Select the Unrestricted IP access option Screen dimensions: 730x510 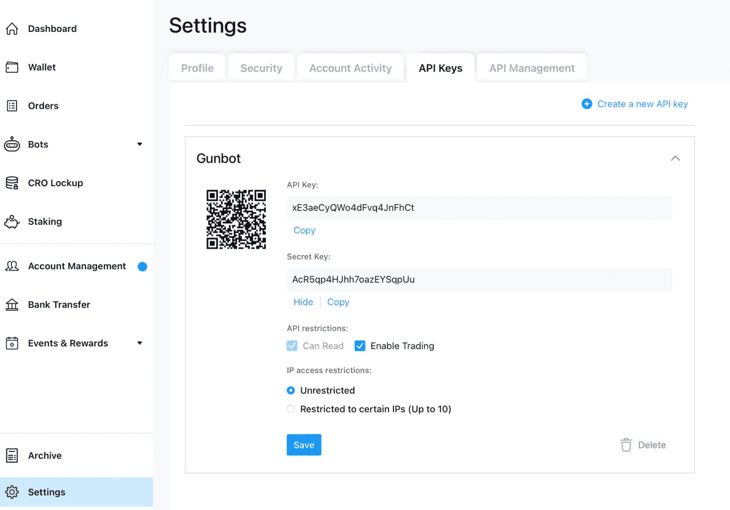point(291,390)
